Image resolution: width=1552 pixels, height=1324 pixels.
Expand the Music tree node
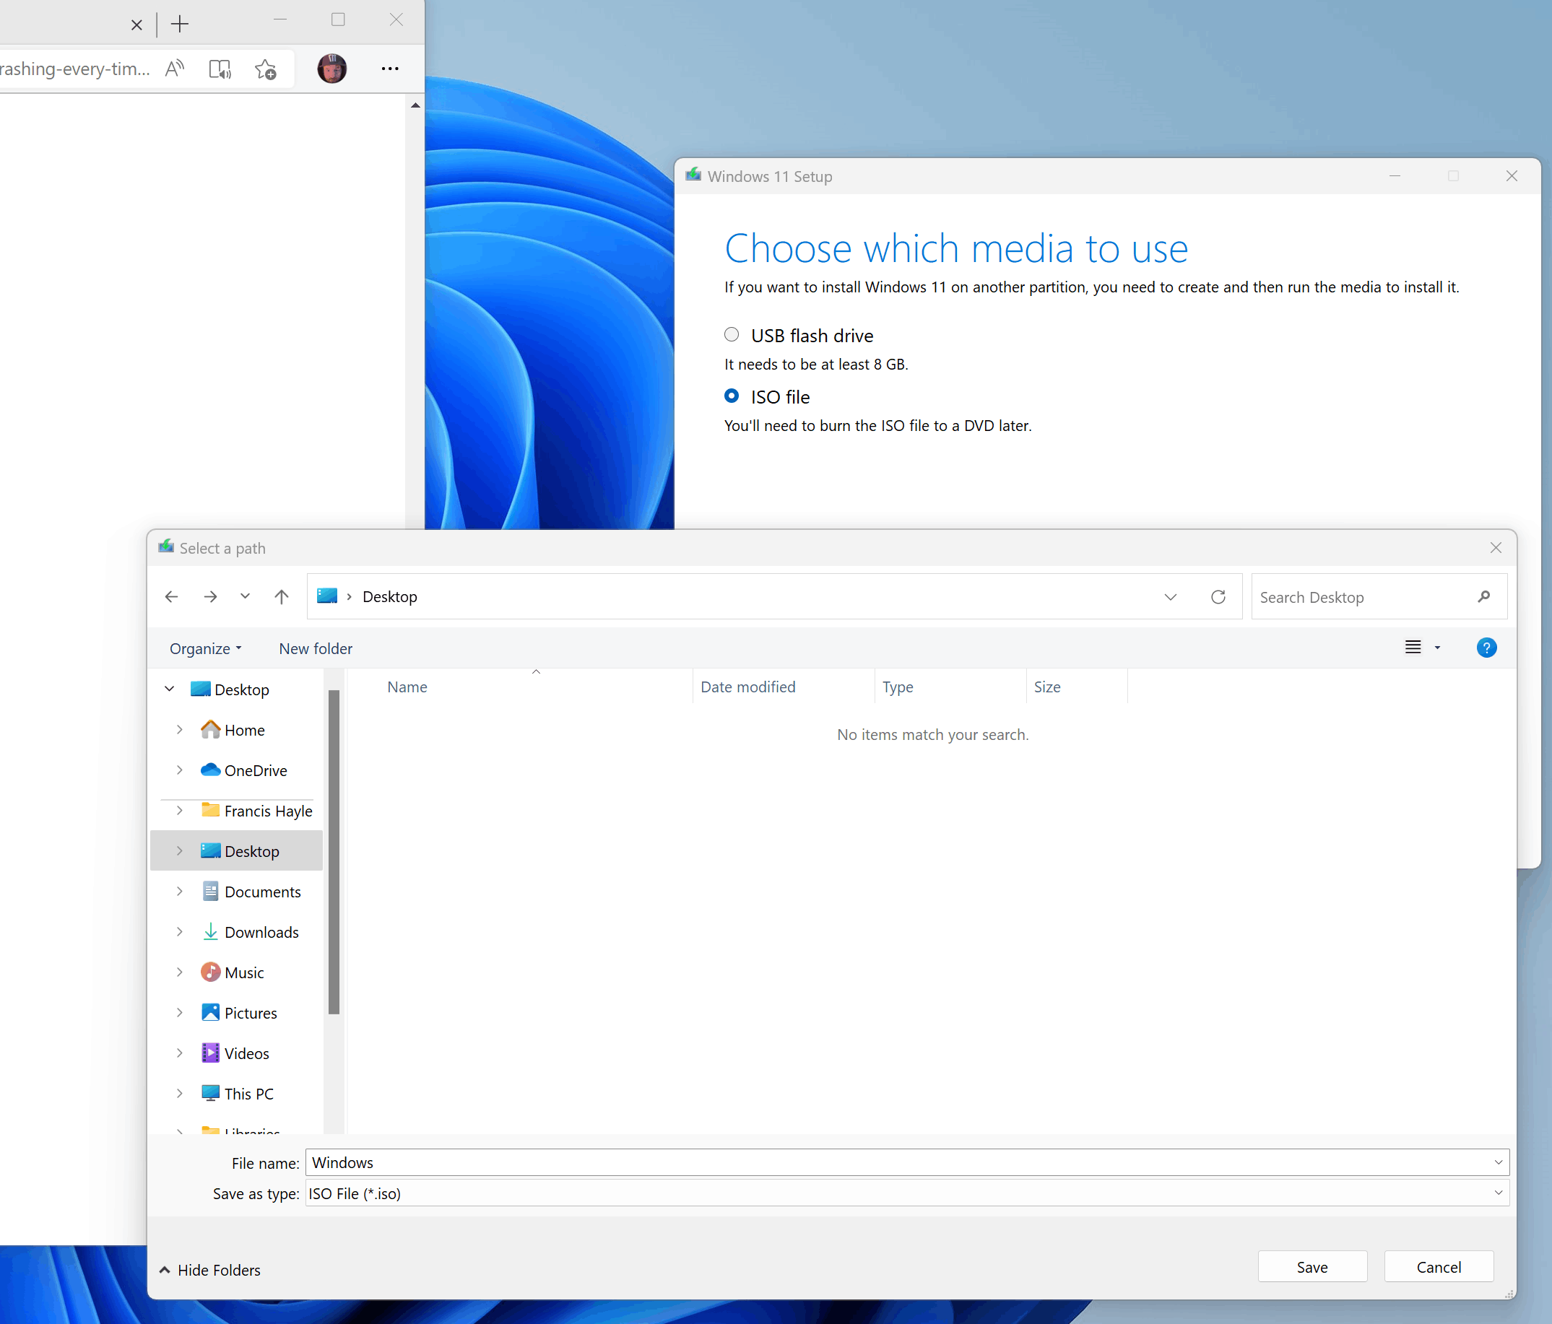click(180, 972)
